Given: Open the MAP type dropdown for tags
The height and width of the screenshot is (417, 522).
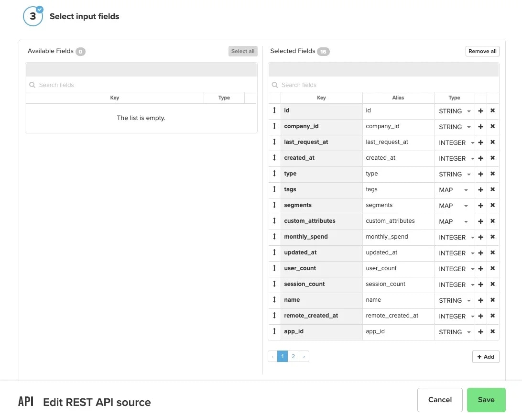Looking at the screenshot, I should [453, 190].
